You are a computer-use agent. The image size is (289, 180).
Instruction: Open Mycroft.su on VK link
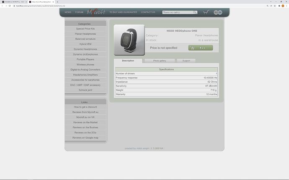[85, 117]
